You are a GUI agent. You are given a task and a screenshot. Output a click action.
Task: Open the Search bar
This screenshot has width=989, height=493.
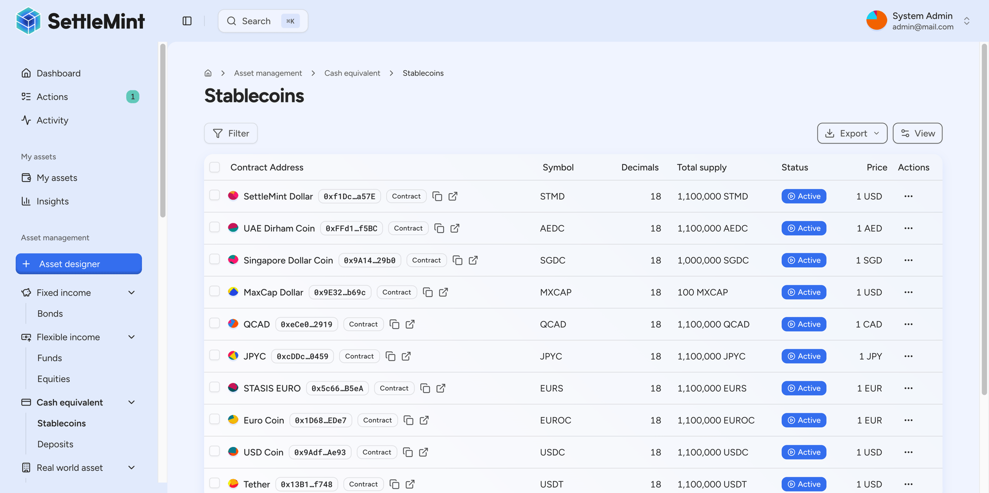263,21
